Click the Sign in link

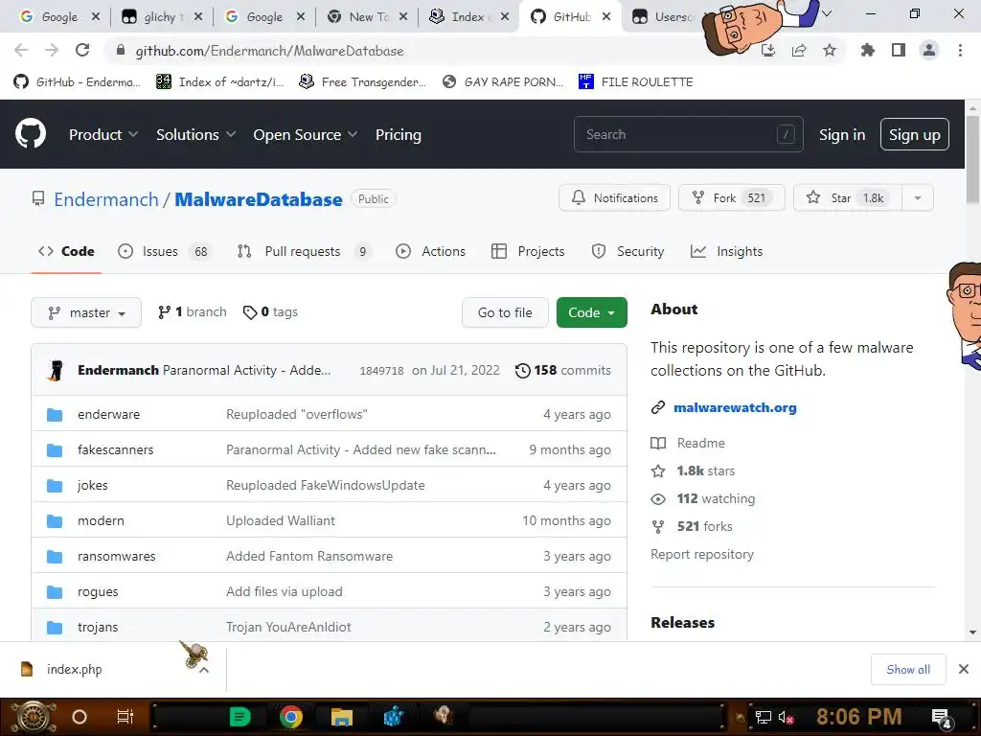[842, 134]
